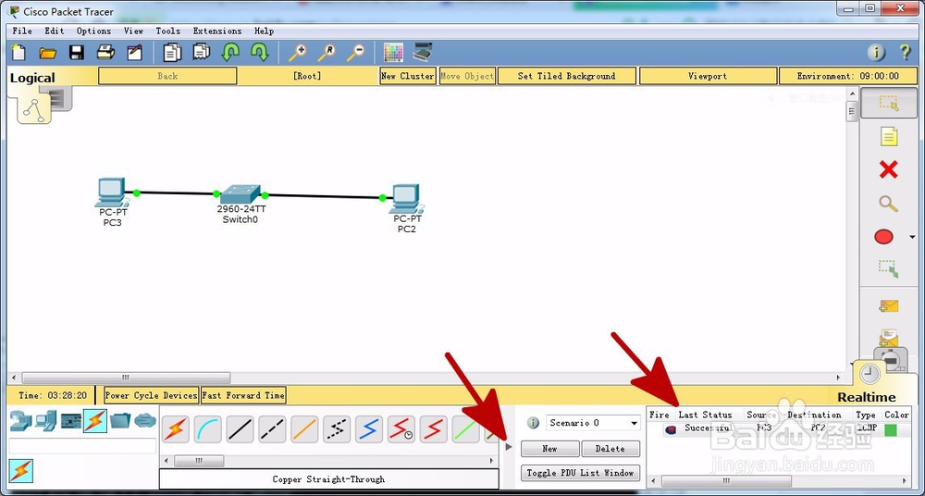Viewport: 925px width, 496px height.
Task: Open the Tools menu
Action: click(x=168, y=31)
